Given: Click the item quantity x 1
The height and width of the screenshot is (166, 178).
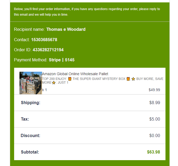Looking at the screenshot, I should click(44, 90).
